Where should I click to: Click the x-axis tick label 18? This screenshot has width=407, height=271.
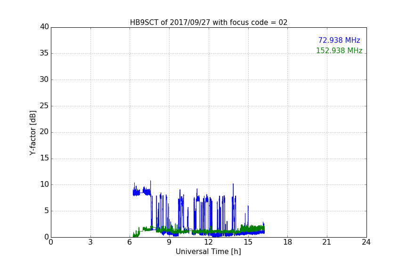coord(288,242)
